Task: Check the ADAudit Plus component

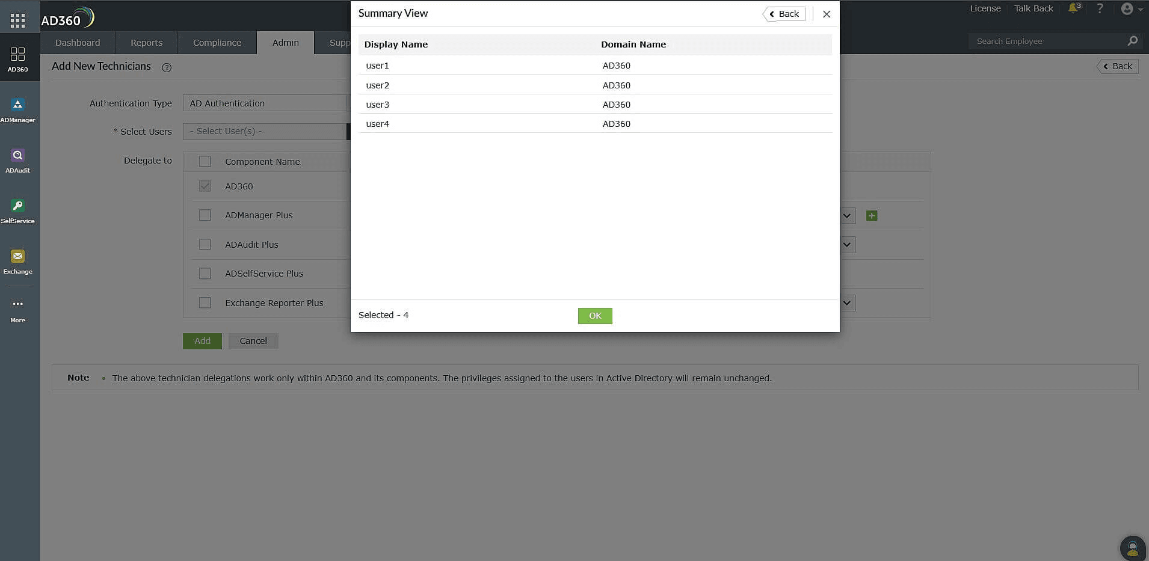Action: click(x=205, y=244)
